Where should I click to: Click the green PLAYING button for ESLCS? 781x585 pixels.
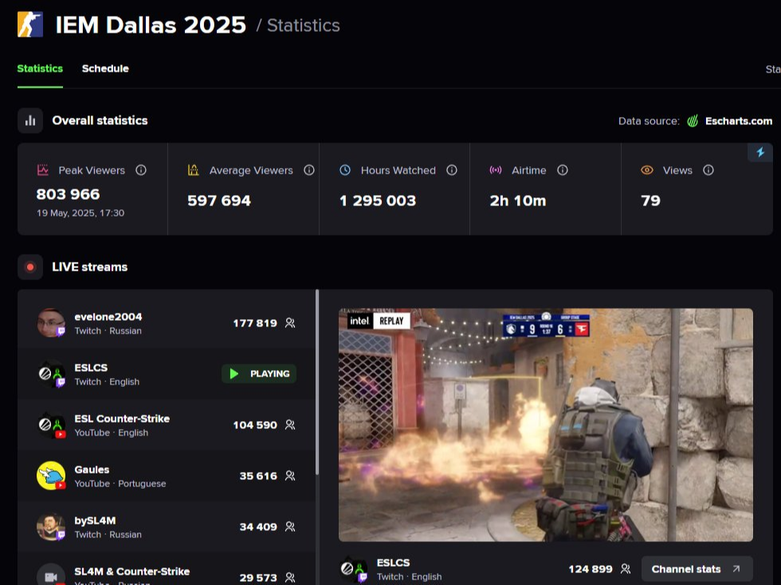258,373
